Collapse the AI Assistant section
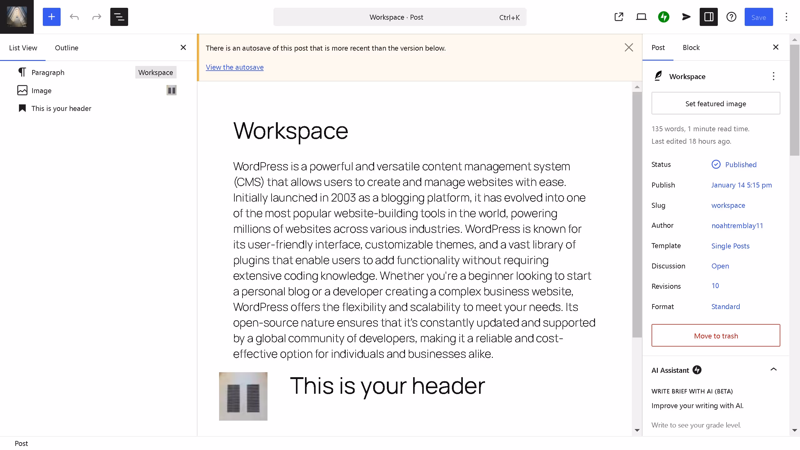Viewport: 800px width, 450px height. click(x=774, y=370)
